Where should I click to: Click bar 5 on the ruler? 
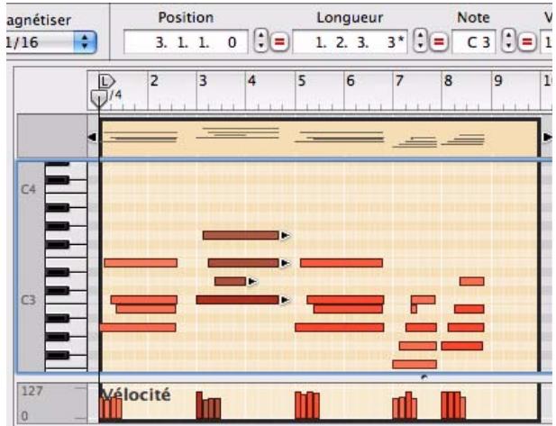[301, 81]
